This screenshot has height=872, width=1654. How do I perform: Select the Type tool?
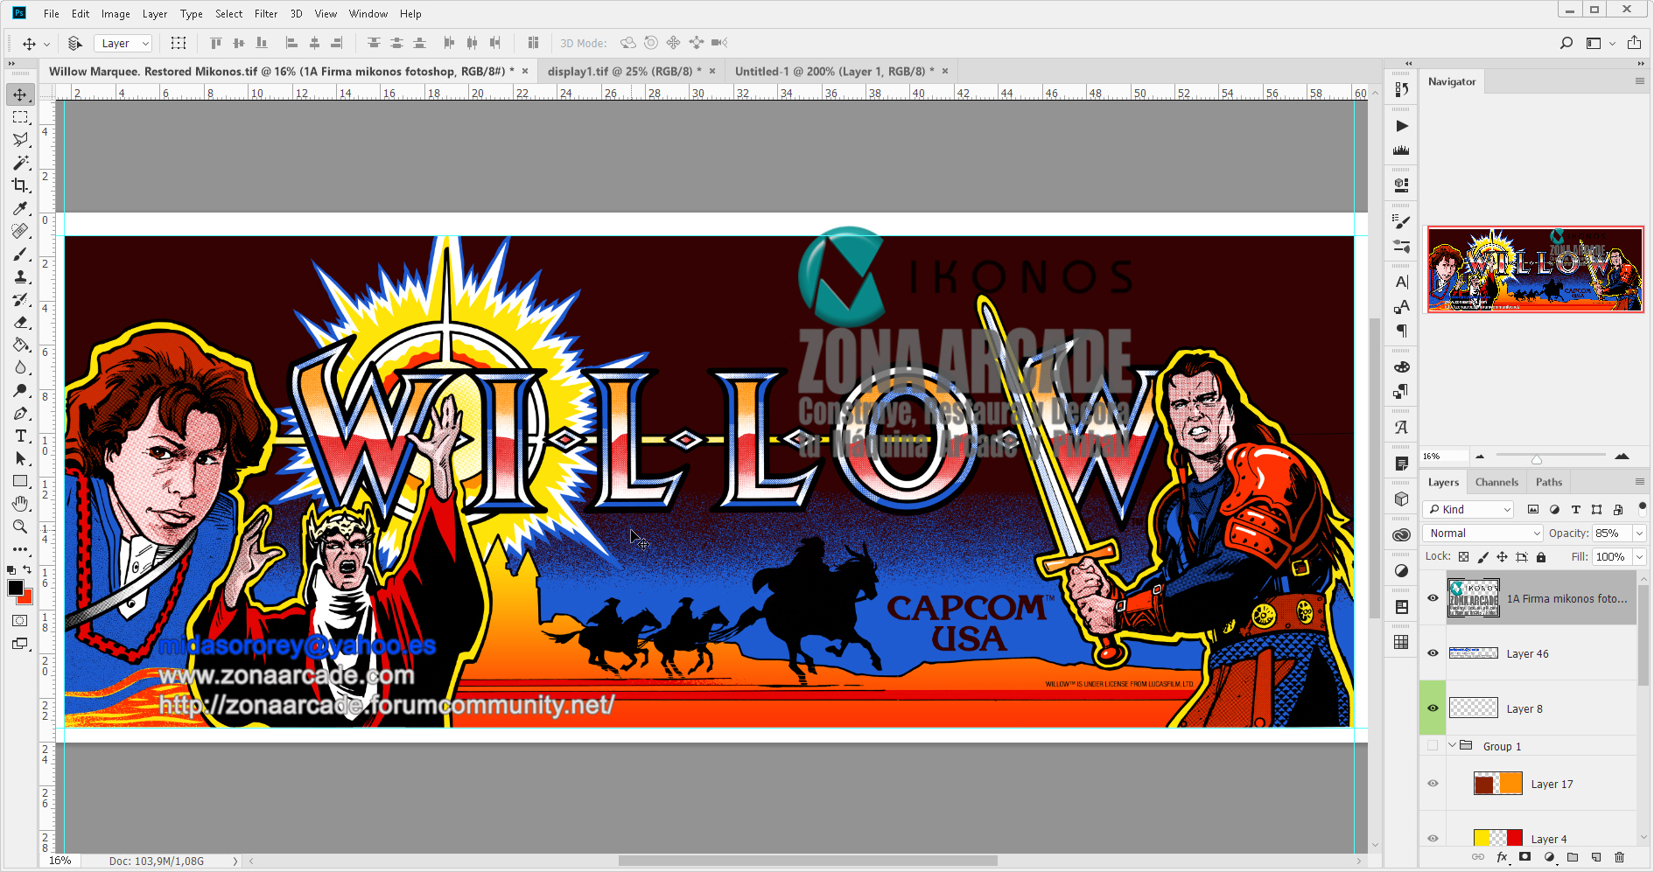[x=20, y=436]
